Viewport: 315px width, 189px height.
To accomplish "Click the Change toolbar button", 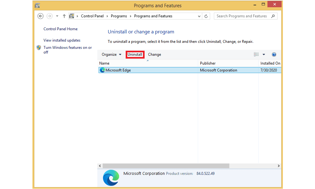I will [x=154, y=54].
